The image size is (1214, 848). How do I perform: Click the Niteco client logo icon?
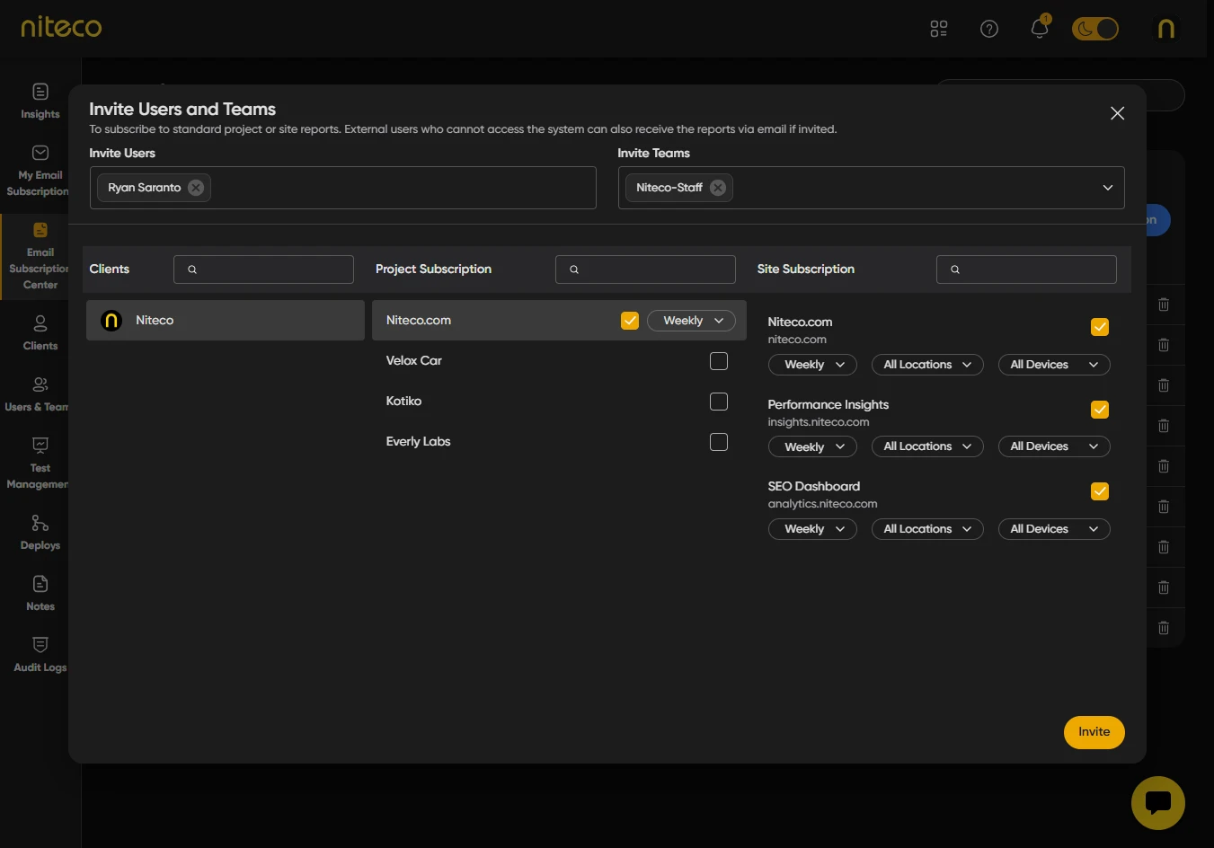pyautogui.click(x=111, y=321)
